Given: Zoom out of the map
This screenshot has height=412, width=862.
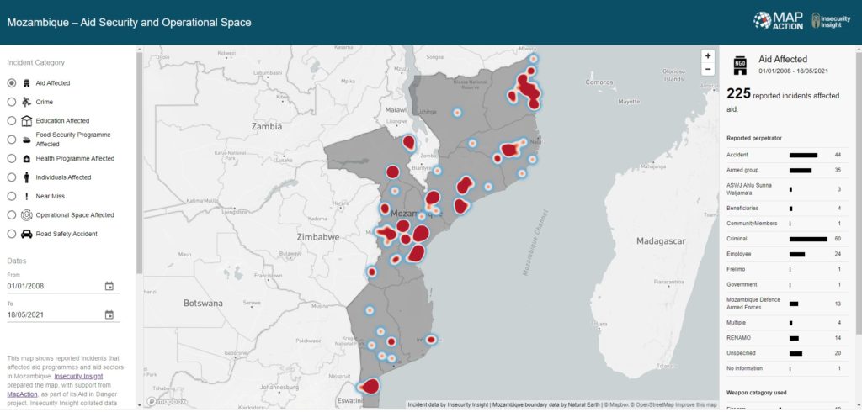Looking at the screenshot, I should (x=708, y=69).
